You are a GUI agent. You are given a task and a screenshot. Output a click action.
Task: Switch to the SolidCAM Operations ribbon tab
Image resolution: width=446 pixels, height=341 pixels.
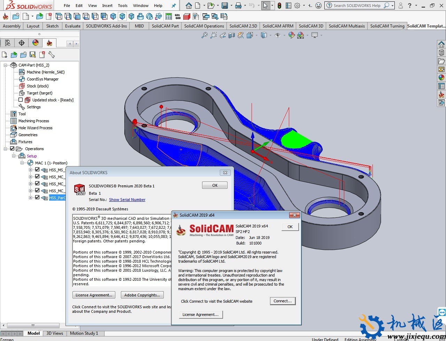click(204, 26)
